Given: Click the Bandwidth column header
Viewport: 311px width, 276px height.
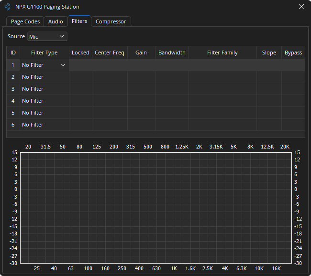Looking at the screenshot, I should pos(172,53).
